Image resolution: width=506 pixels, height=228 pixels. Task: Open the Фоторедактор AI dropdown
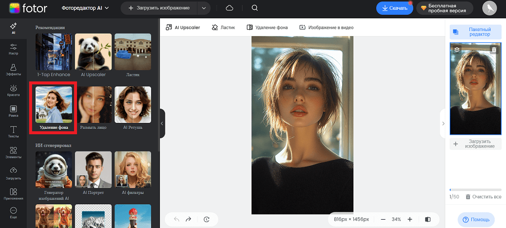tap(85, 8)
